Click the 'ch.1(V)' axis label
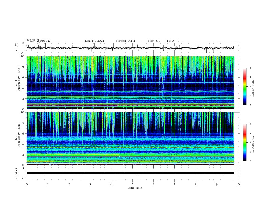268x207 pixels. tap(16, 48)
